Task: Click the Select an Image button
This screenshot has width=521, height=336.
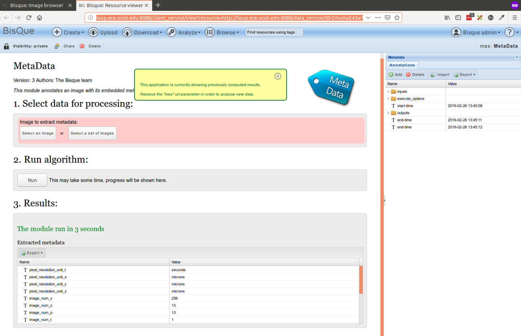Action: (38, 133)
